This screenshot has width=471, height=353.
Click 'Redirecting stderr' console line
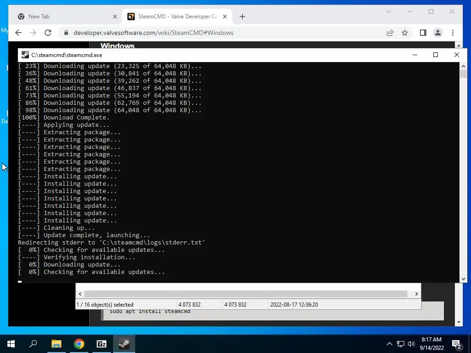pyautogui.click(x=111, y=243)
